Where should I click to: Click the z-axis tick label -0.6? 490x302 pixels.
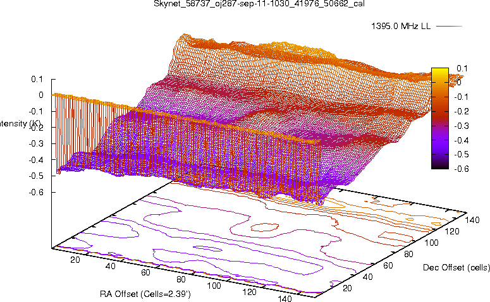click(x=35, y=192)
